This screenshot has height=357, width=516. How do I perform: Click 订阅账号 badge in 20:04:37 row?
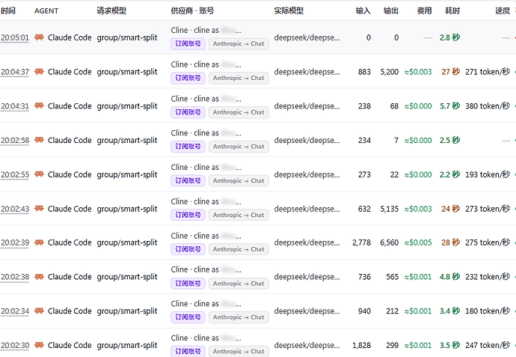(x=188, y=78)
